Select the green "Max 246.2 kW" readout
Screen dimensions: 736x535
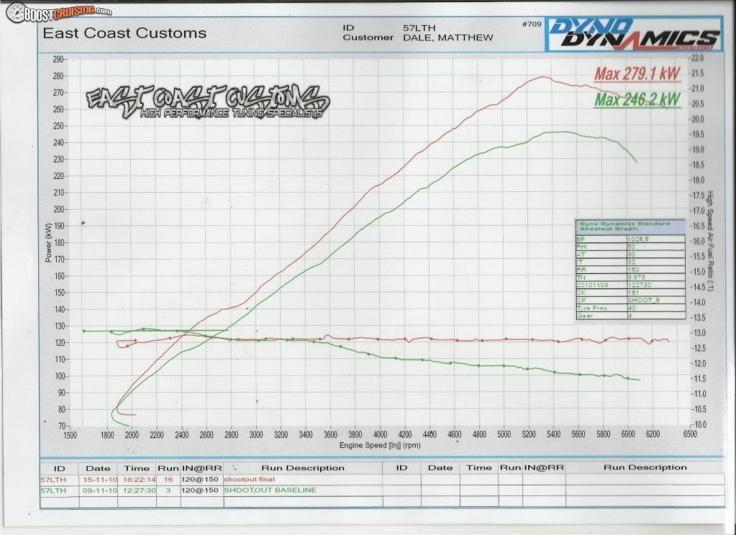637,99
